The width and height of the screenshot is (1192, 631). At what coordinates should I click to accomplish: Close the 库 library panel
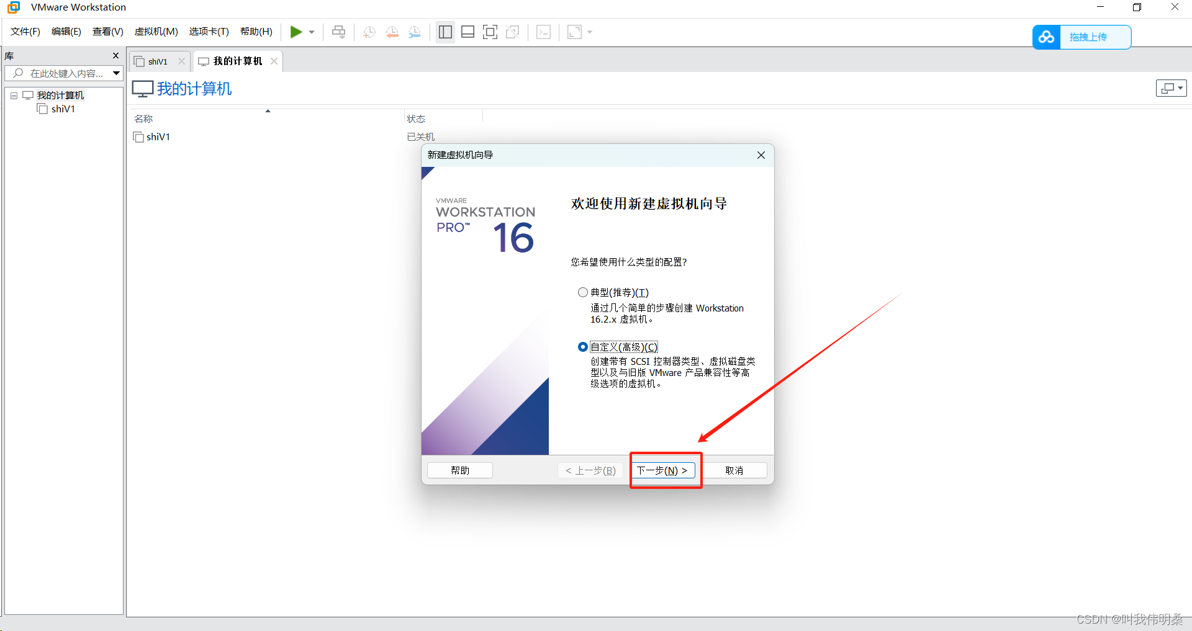click(115, 56)
